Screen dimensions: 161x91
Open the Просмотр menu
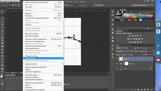(69, 2)
